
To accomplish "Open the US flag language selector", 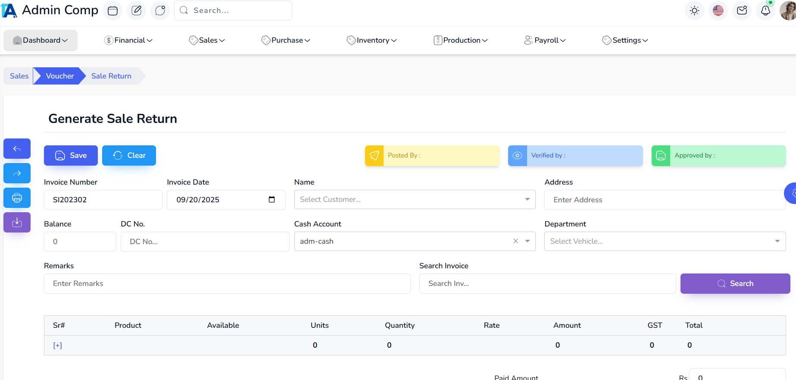I will tap(718, 11).
